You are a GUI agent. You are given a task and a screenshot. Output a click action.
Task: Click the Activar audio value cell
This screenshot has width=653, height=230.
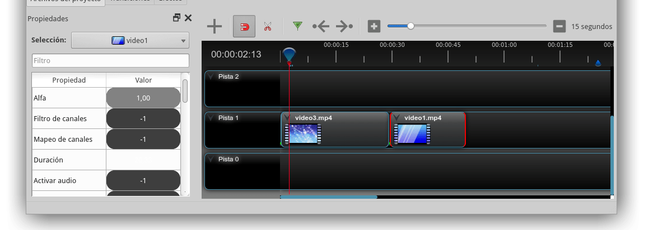143,180
